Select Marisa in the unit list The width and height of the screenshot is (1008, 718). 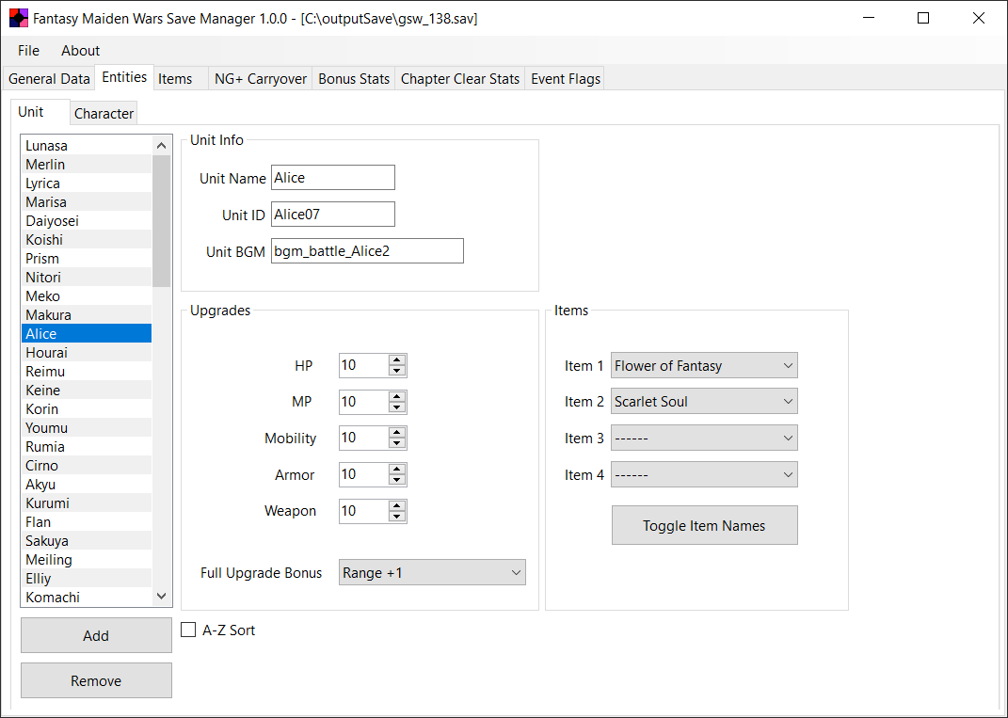(87, 201)
